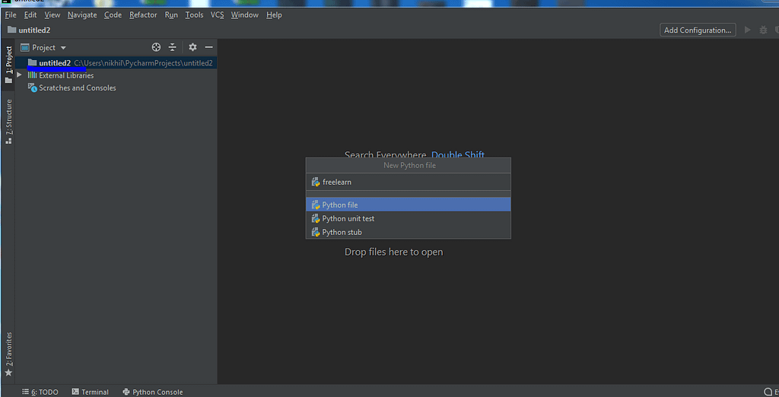This screenshot has width=779, height=397.
Task: Click the Scratches and Consoles icon
Action: coord(32,88)
